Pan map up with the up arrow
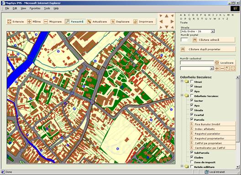 coord(167,16)
